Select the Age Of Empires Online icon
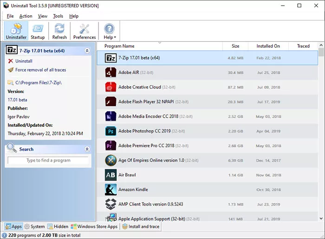The width and height of the screenshot is (325, 239). click(110, 160)
